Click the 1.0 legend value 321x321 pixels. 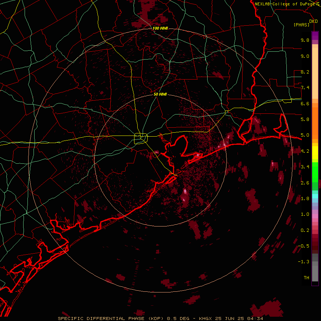click(305, 214)
